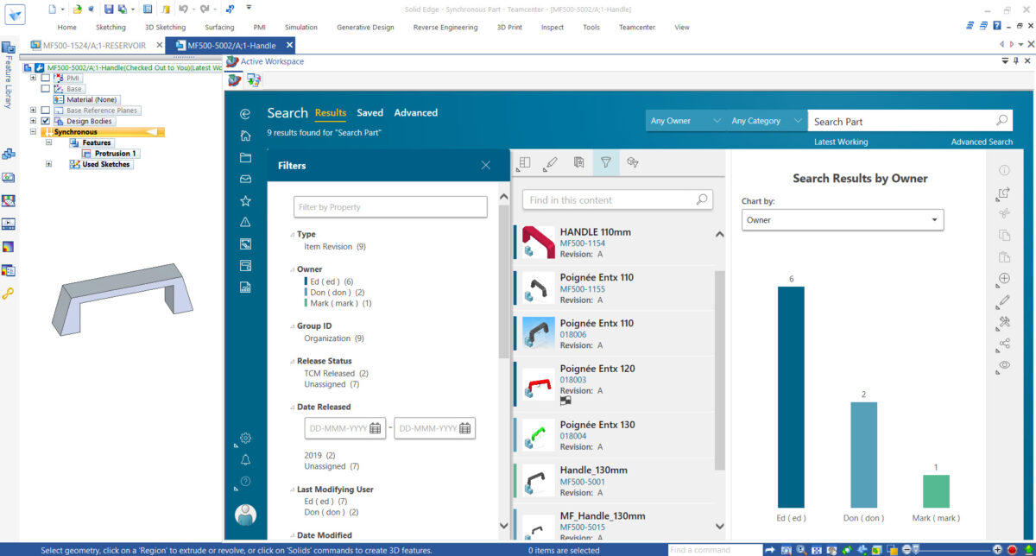Click the Share icon in right toolbar

pos(1004,344)
